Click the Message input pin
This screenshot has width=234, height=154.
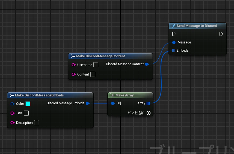[x=174, y=42]
